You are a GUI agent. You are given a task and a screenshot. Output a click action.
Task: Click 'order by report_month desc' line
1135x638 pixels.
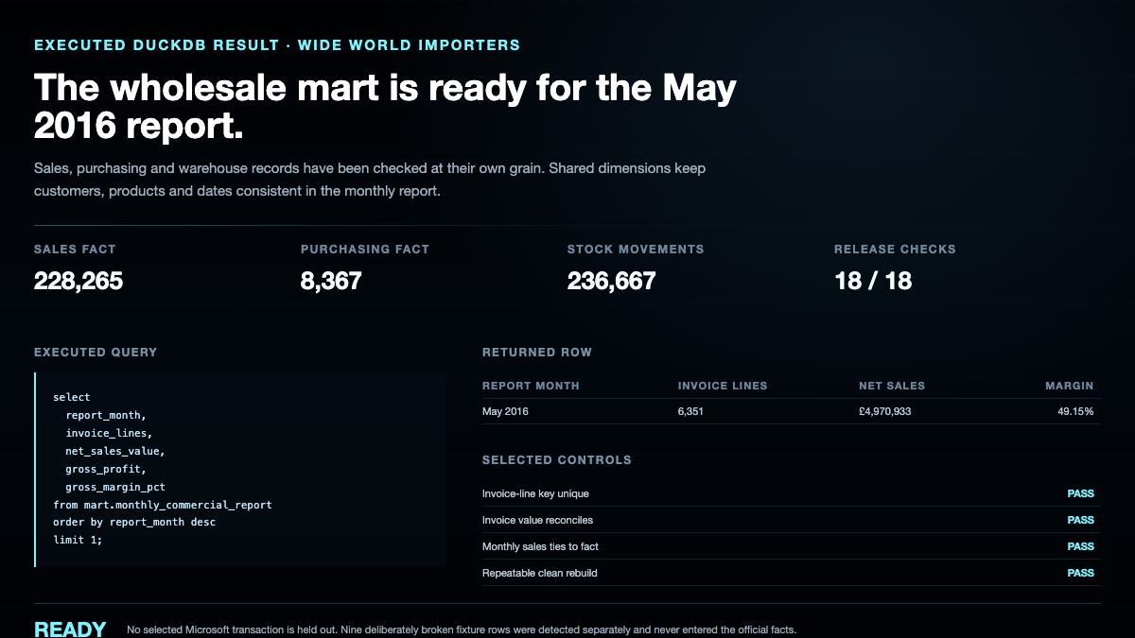point(134,523)
